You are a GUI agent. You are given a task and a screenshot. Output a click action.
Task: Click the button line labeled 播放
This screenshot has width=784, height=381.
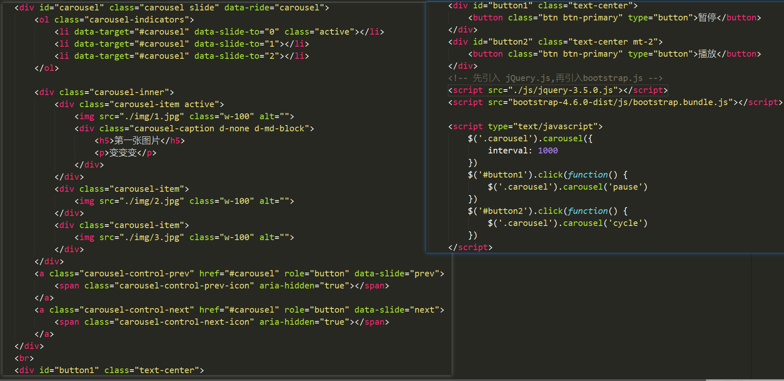pyautogui.click(x=615, y=54)
